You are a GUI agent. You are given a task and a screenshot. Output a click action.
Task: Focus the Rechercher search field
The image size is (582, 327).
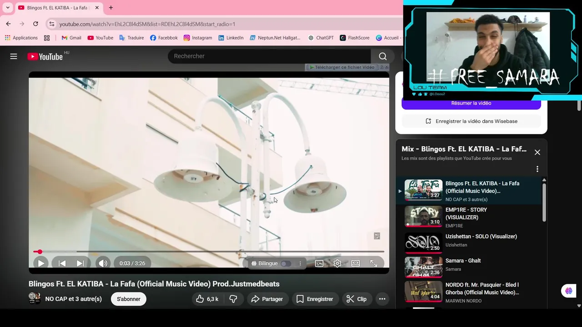pos(270,56)
